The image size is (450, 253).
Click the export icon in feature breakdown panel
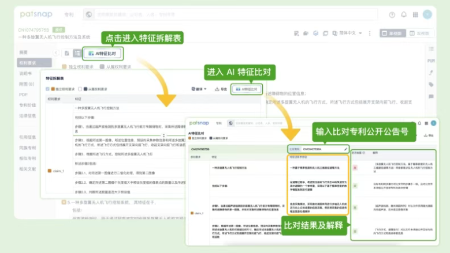[220, 89]
